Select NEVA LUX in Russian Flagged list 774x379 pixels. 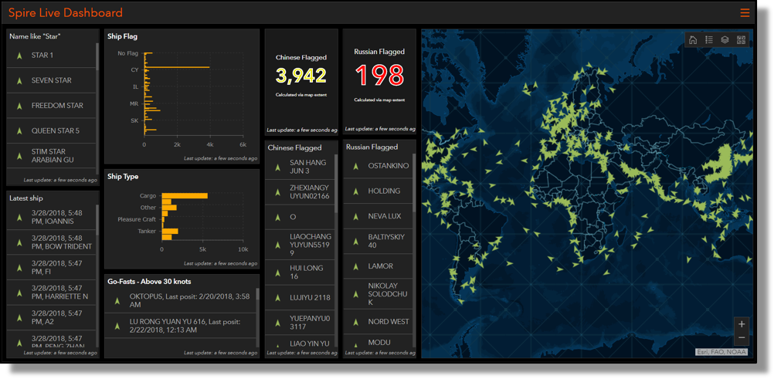click(378, 216)
